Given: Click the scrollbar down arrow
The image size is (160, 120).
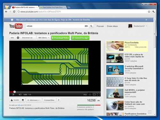Looking at the screenshot, I should (155, 114).
